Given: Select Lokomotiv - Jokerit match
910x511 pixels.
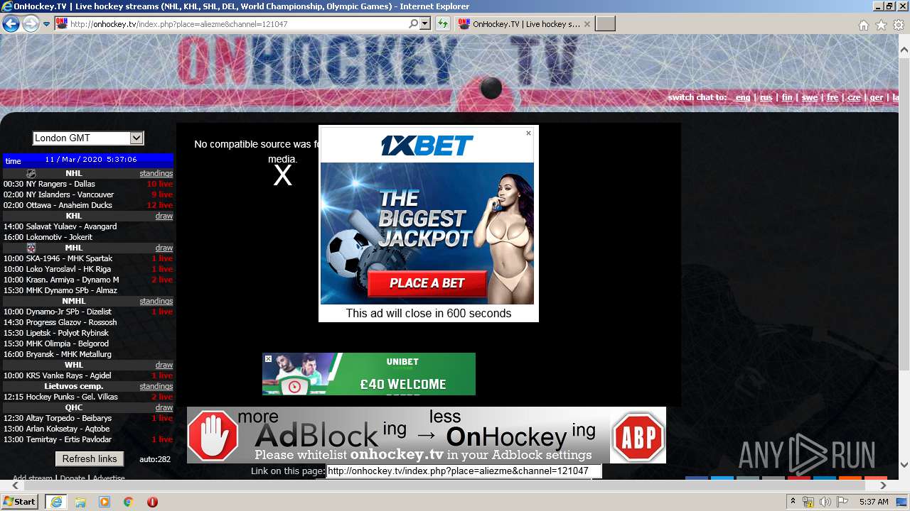Looking at the screenshot, I should click(x=59, y=237).
